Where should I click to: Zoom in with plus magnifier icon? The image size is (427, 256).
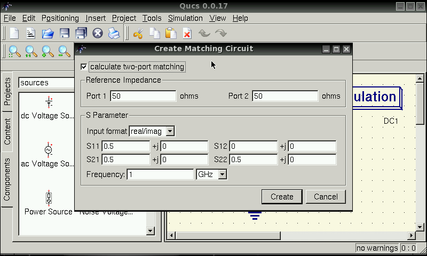[x=48, y=51]
